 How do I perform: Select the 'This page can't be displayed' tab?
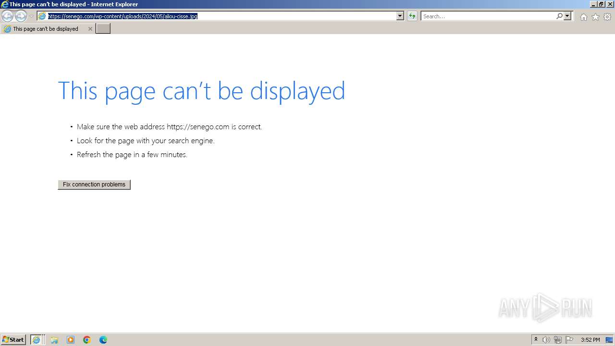47,29
